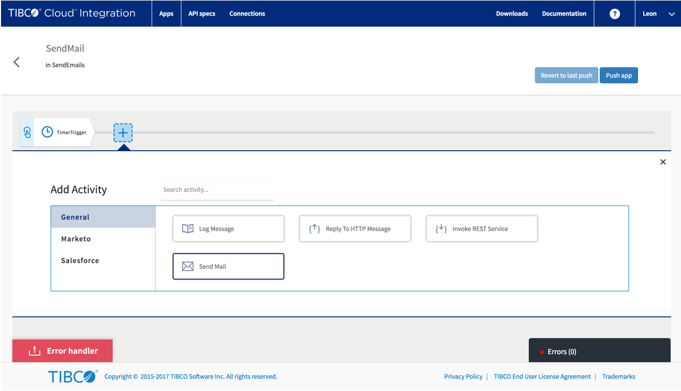Choose the Log Message activity

[x=228, y=229]
